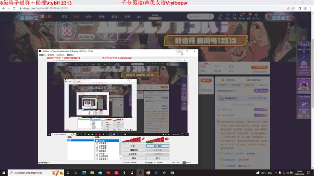The width and height of the screenshot is (314, 176).
Task: Open the KPL tab in Douyu nav
Action: click(x=139, y=17)
